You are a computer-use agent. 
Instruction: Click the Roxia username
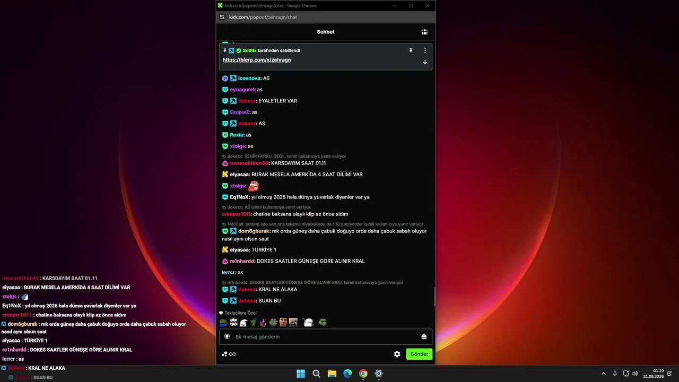[x=237, y=135]
